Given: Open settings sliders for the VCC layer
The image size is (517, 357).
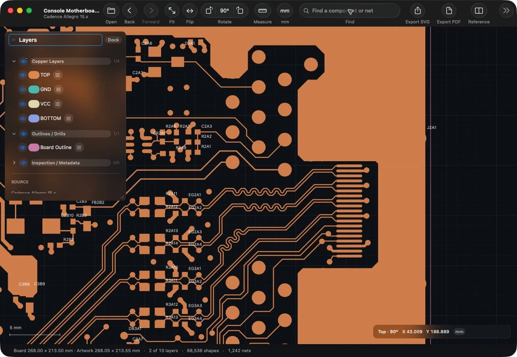Looking at the screenshot, I should tap(58, 104).
